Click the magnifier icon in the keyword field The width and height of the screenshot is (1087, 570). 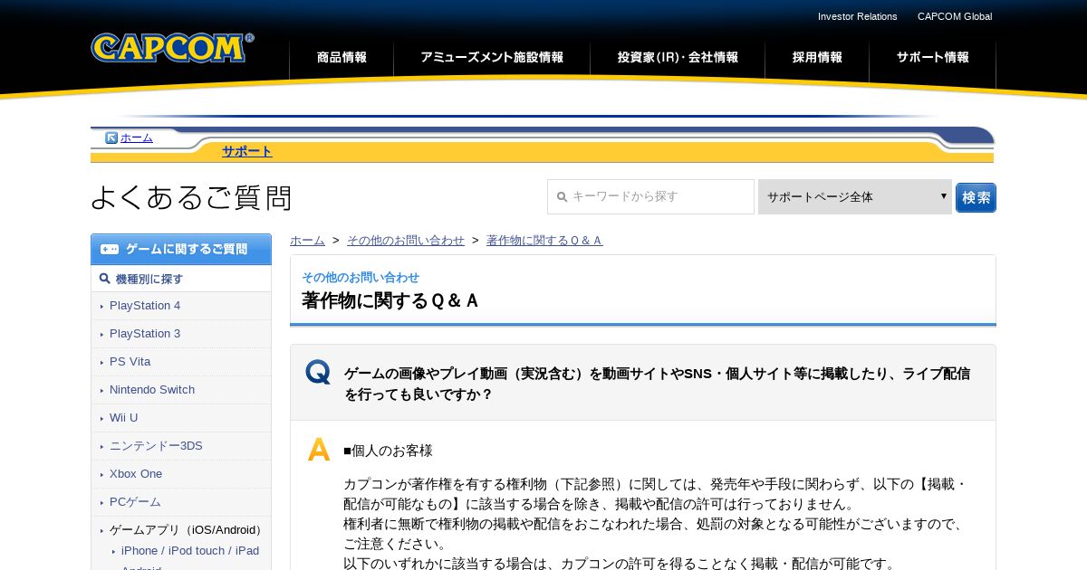pos(562,196)
